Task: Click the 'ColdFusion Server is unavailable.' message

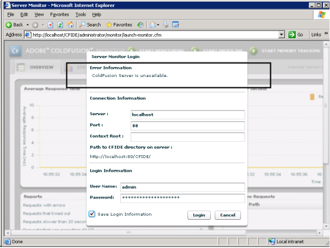Action: [130, 76]
